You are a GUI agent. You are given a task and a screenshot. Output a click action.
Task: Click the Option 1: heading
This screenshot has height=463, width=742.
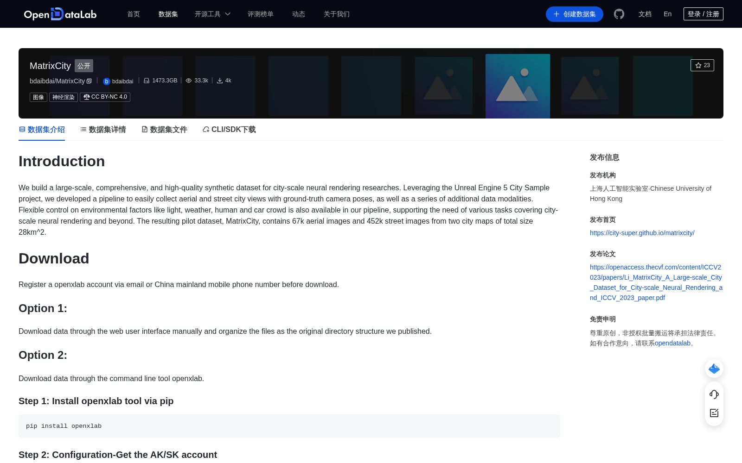(x=43, y=308)
